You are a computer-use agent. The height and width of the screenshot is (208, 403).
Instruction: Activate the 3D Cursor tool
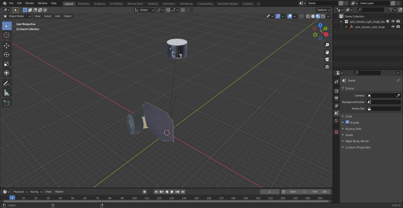[6, 35]
